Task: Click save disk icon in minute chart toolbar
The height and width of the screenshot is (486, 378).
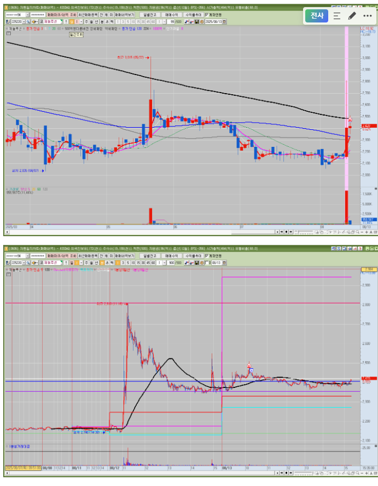Action: [197, 262]
